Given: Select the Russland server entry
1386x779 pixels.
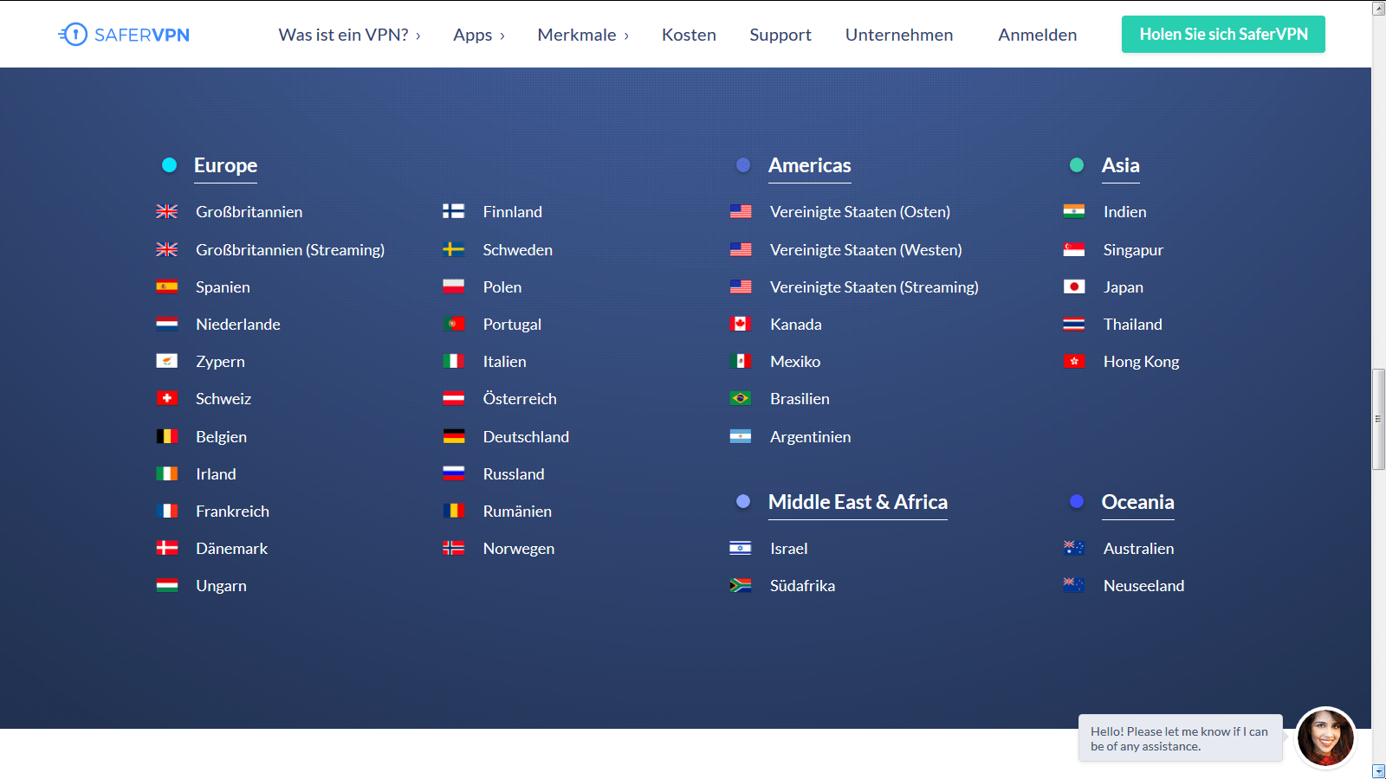Looking at the screenshot, I should (x=514, y=473).
